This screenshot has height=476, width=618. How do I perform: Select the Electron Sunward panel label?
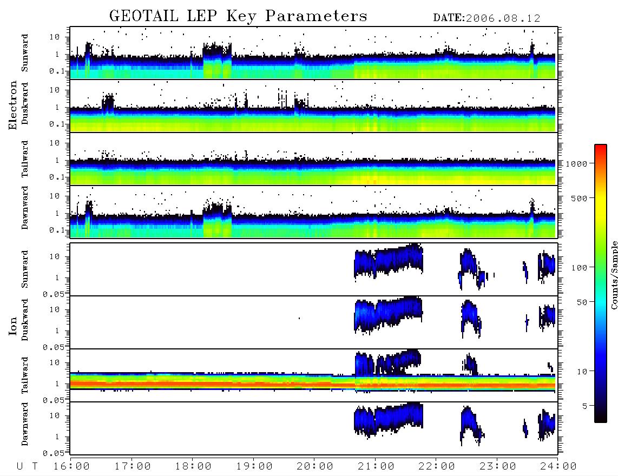point(25,53)
